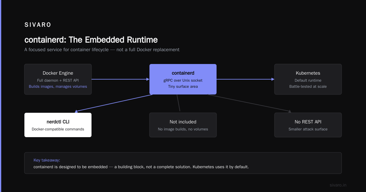Select the highlighted containerd node
The height and width of the screenshot is (192, 366).
[x=183, y=79]
